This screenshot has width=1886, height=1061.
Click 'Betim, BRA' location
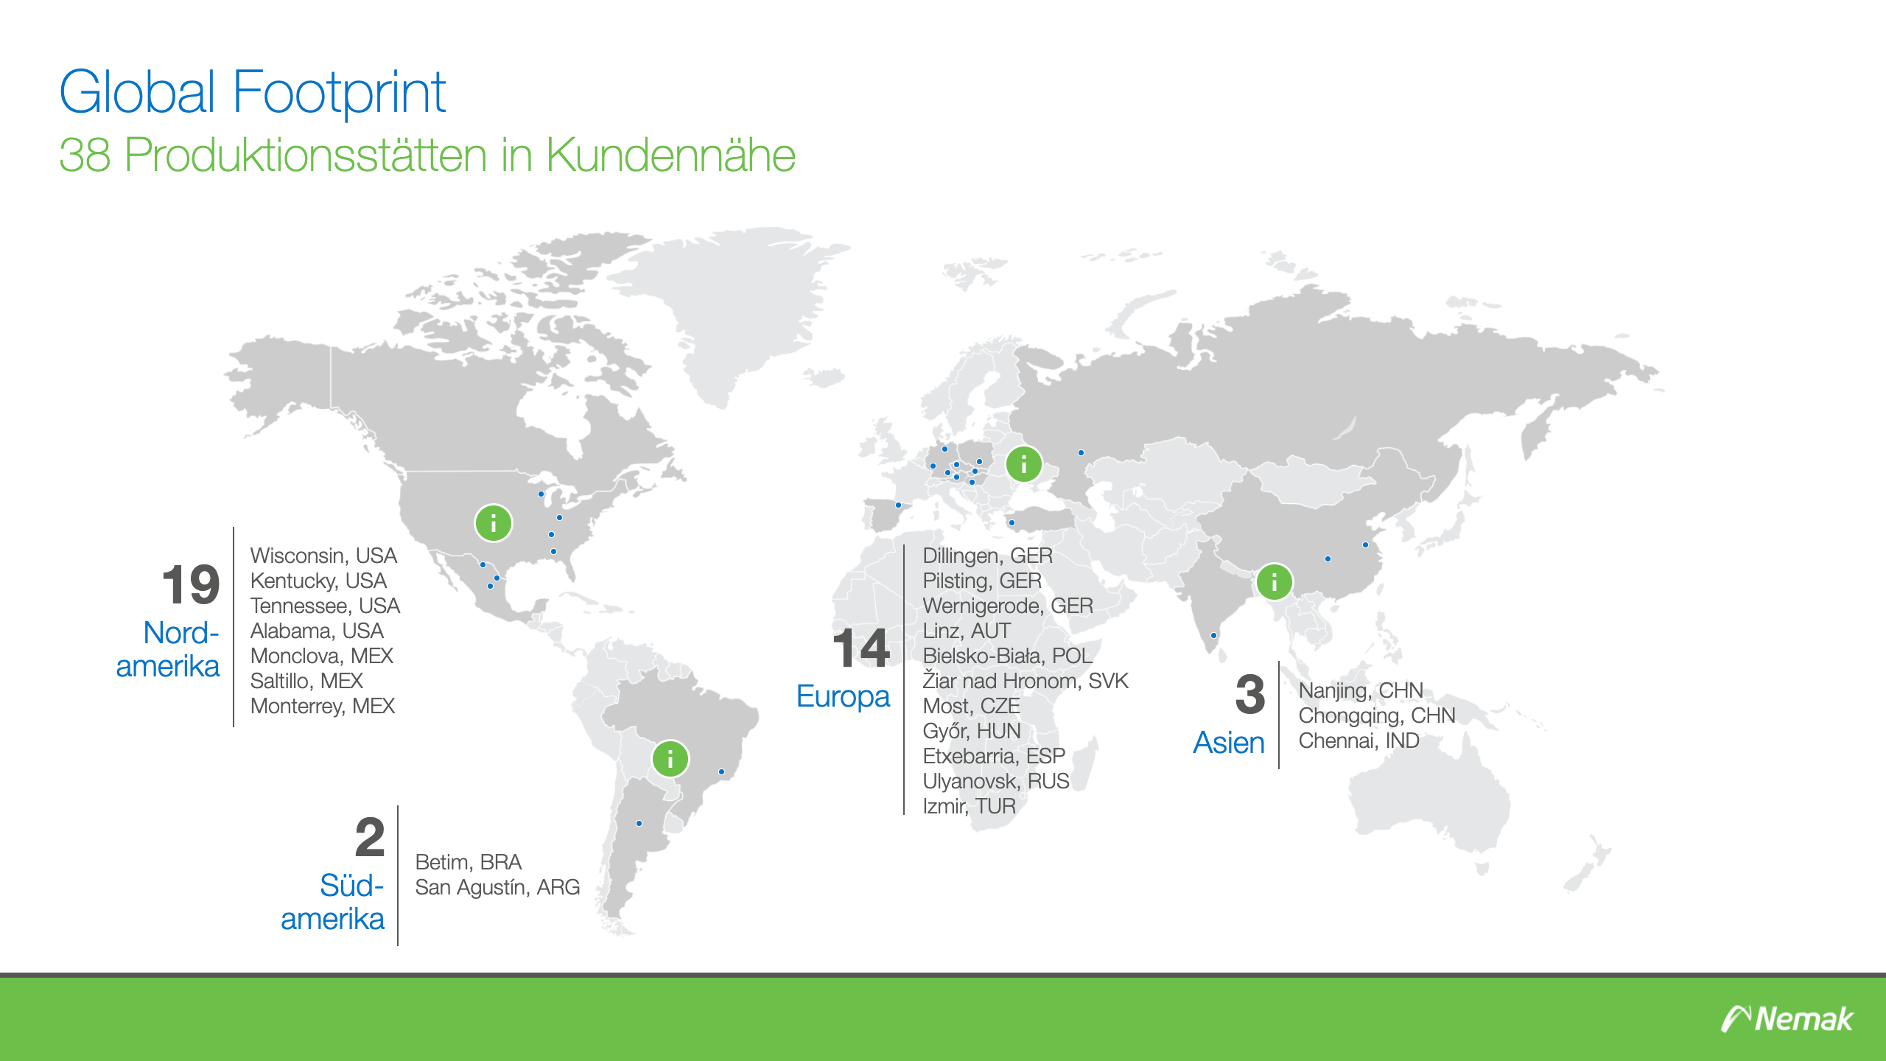(469, 862)
